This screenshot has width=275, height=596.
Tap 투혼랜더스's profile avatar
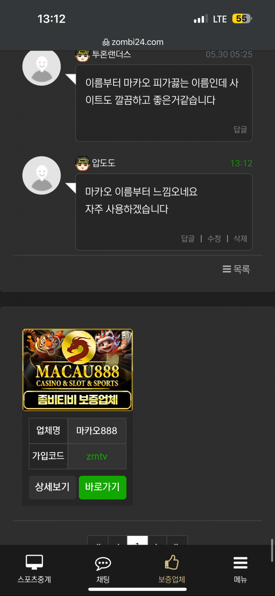[42, 67]
